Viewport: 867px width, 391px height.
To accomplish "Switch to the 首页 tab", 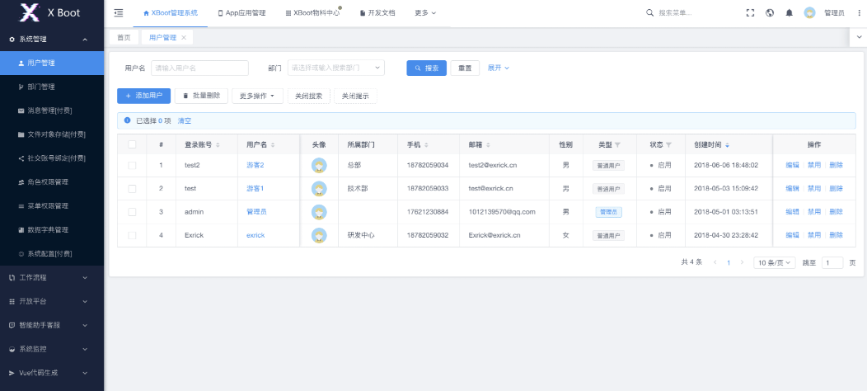I will coord(124,38).
